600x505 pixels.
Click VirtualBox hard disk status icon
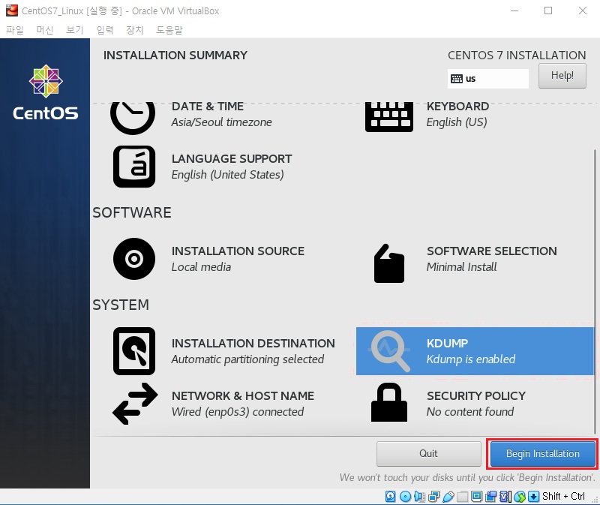(x=390, y=497)
